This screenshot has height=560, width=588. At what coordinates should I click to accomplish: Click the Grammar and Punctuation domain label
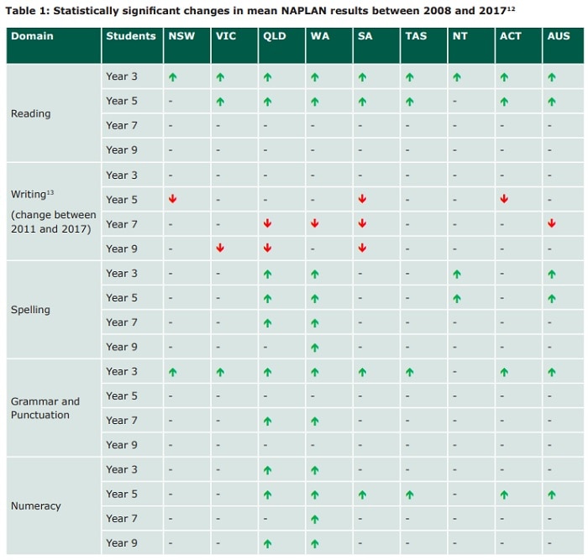pos(45,408)
